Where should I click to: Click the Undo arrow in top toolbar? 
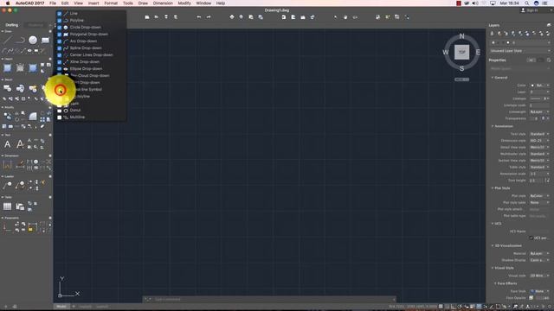[x=199, y=17]
